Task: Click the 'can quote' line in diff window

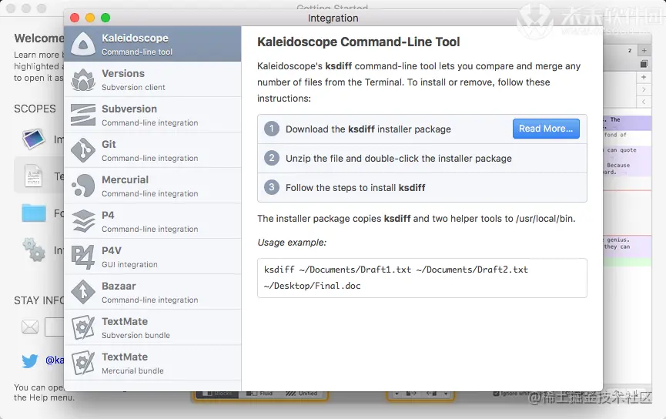Action: [621, 150]
